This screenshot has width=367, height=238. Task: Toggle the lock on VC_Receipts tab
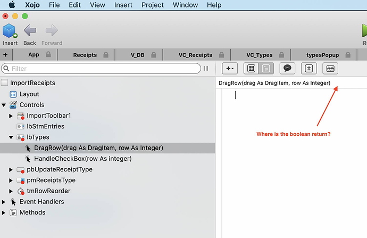[221, 55]
